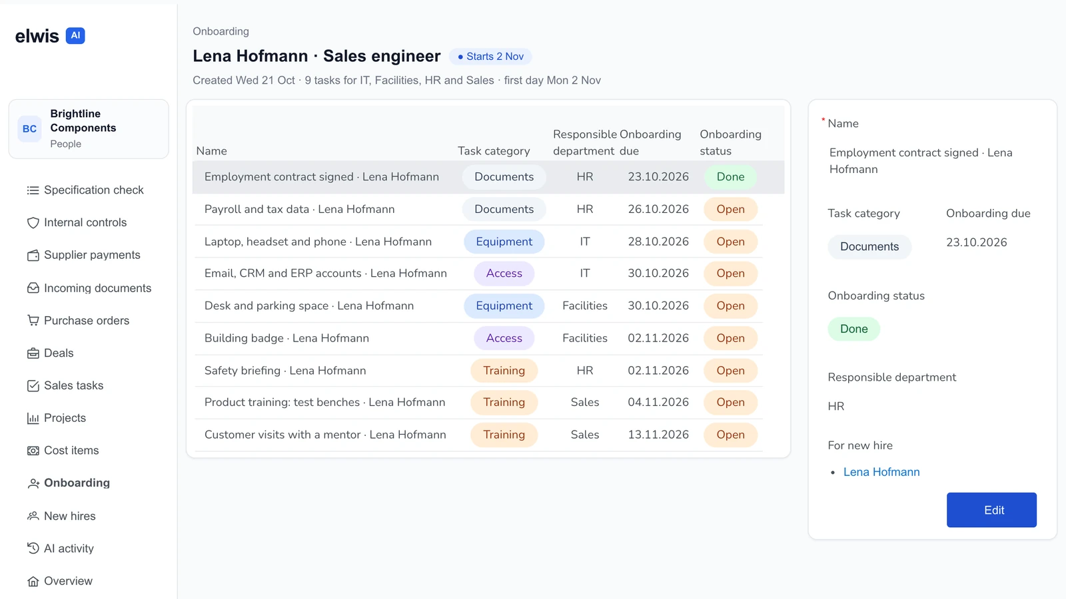Click the BC organization avatar
Screen dimensions: 1066x599
point(30,129)
